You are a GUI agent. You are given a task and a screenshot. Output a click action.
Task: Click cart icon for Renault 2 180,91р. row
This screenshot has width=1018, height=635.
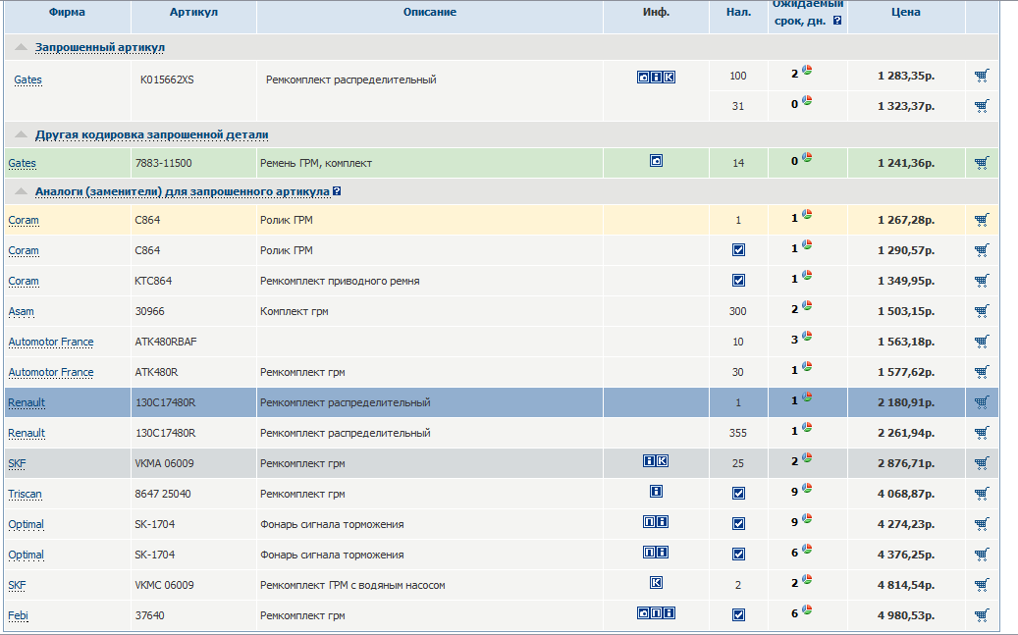[981, 402]
